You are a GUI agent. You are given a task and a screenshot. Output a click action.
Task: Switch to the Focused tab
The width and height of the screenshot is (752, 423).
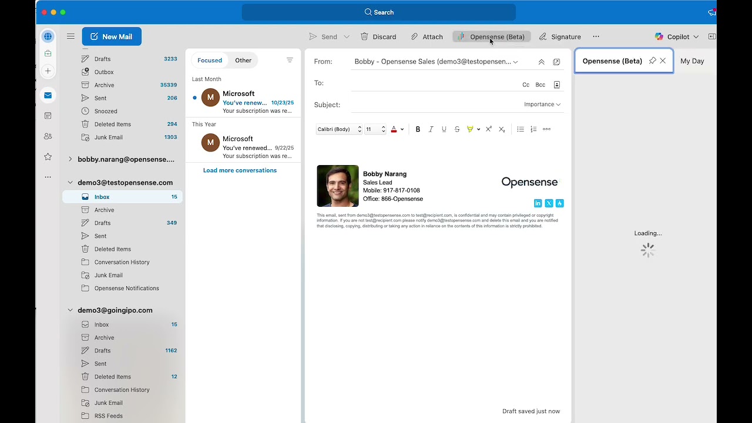(210, 61)
